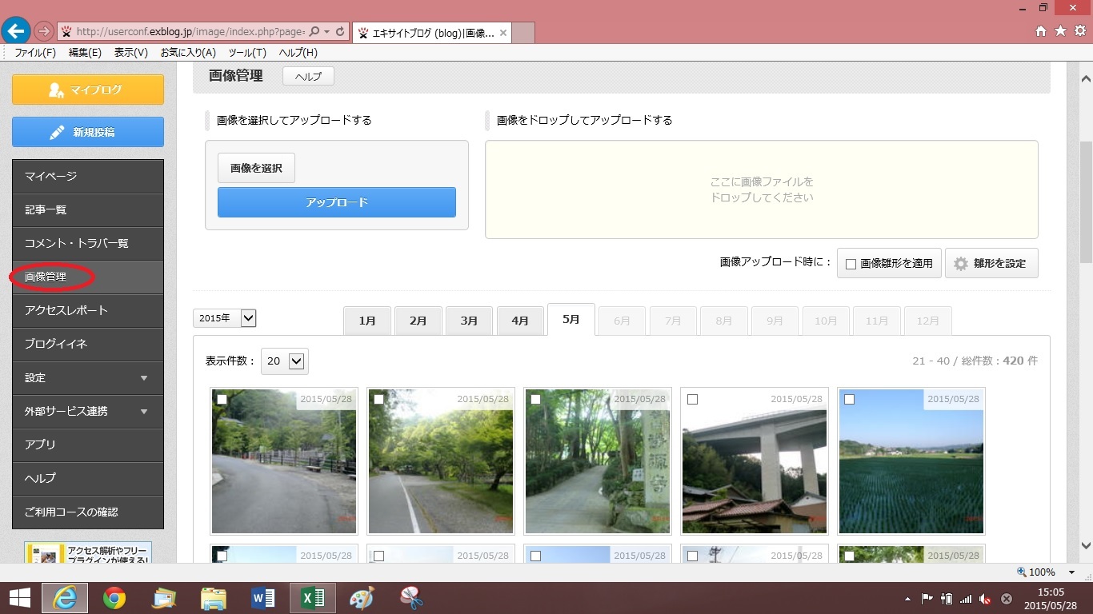1093x614 pixels.
Task: Check third checkbox in second thumbnail row
Action: click(535, 556)
